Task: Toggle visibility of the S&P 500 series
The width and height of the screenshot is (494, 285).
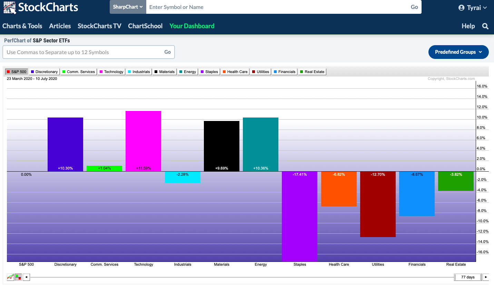Action: (16, 71)
